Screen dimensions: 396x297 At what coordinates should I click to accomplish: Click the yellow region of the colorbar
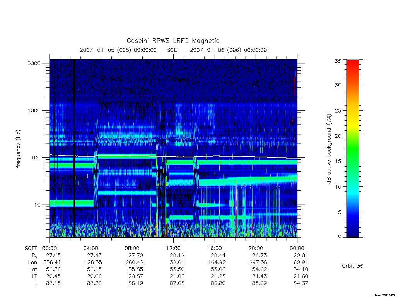coord(353,123)
